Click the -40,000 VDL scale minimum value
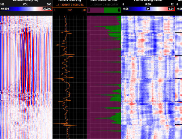This screenshot has width=182, height=139. point(5,9)
